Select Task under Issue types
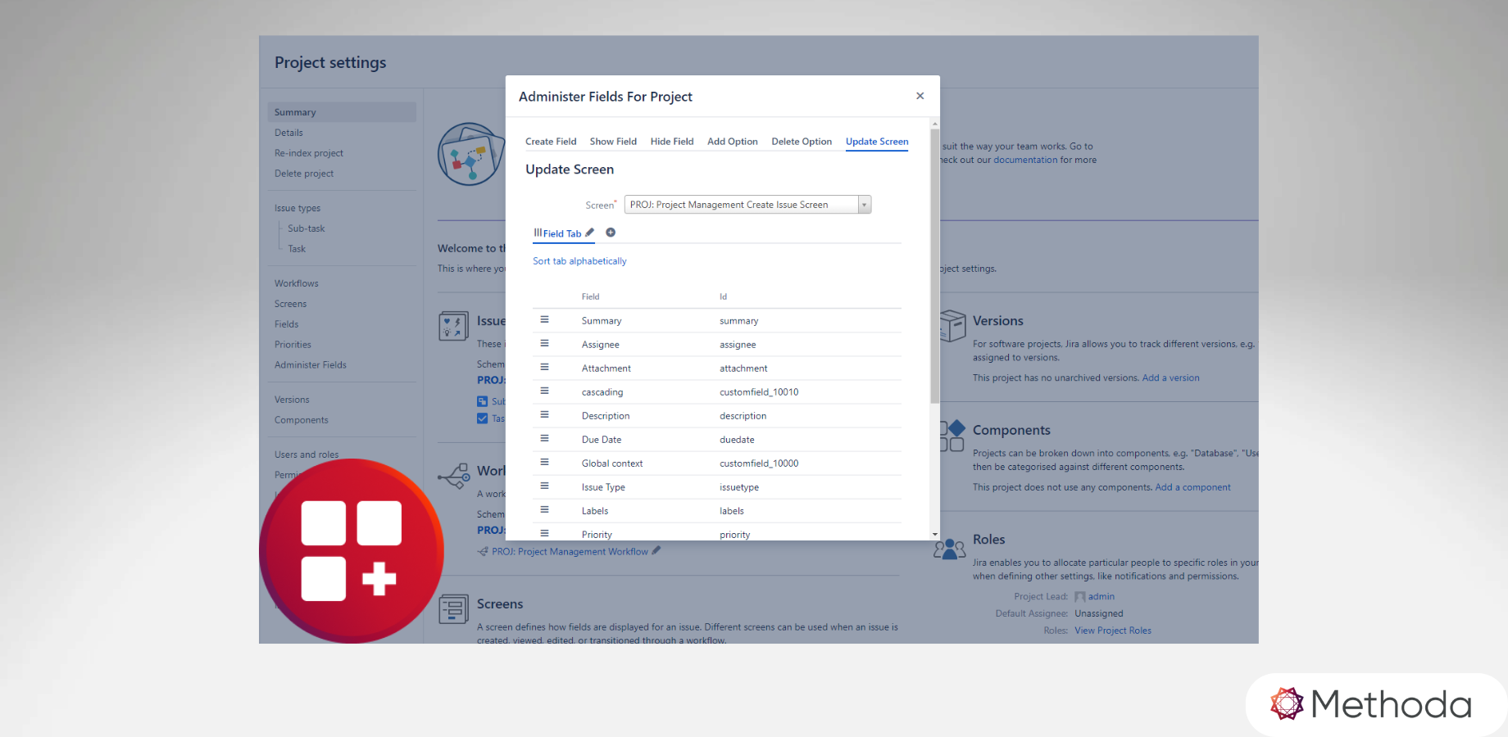The height and width of the screenshot is (737, 1508). coord(297,249)
